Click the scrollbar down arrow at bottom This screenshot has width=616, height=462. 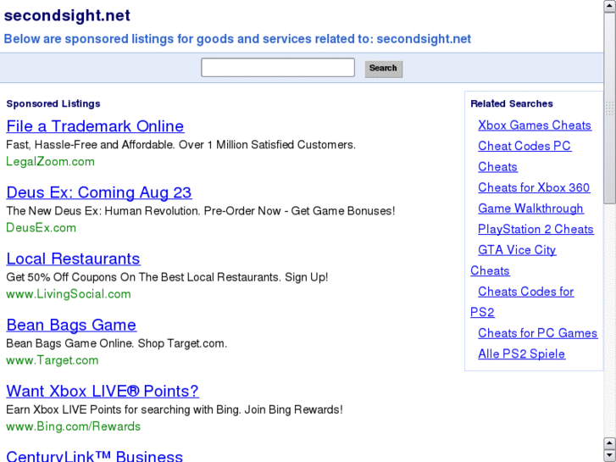tap(609, 455)
